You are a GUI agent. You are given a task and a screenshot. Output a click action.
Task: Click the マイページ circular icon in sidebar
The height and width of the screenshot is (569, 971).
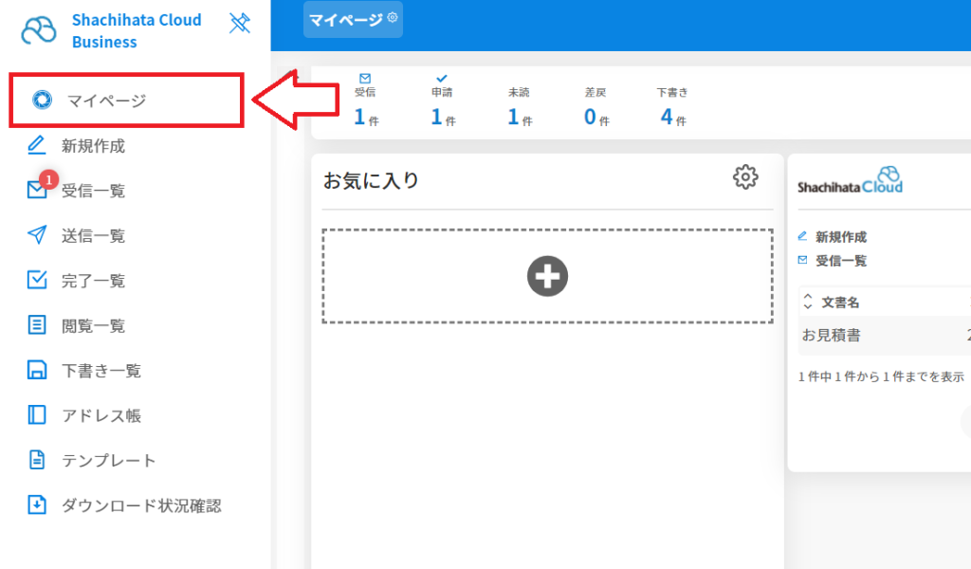tap(42, 100)
